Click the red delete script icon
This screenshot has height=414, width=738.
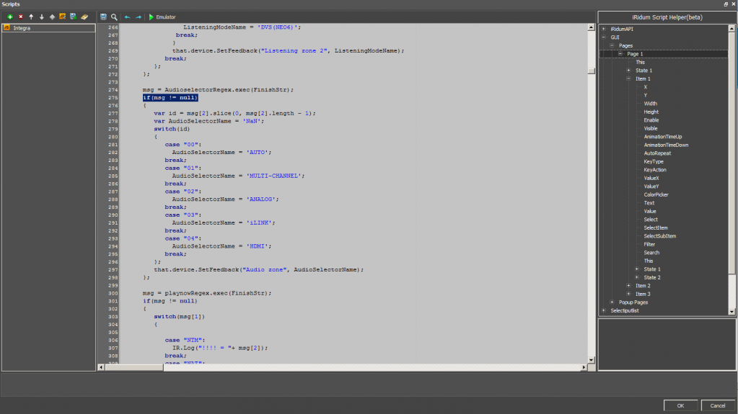coord(20,17)
